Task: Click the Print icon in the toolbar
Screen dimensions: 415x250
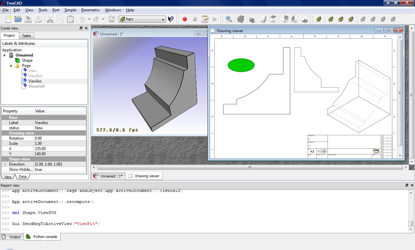Action: coord(39,19)
